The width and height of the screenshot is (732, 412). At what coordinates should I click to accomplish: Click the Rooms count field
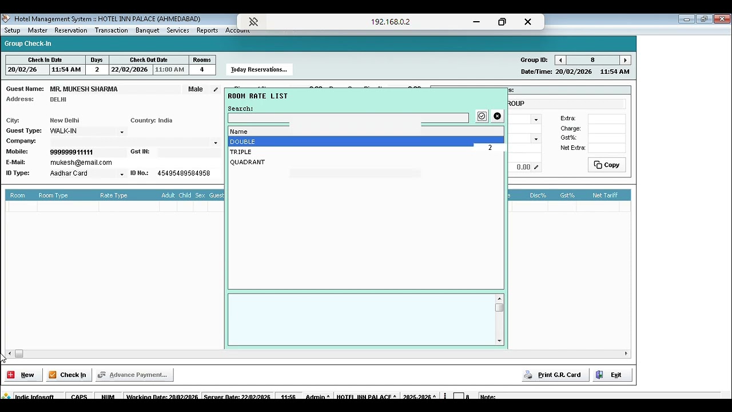(201, 70)
